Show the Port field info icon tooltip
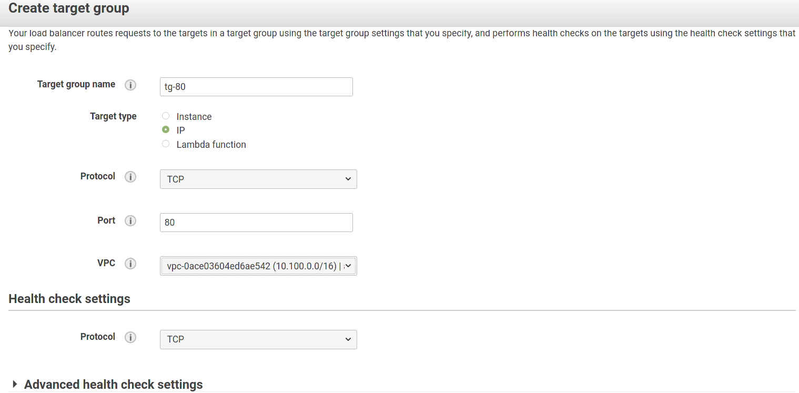 [x=130, y=221]
